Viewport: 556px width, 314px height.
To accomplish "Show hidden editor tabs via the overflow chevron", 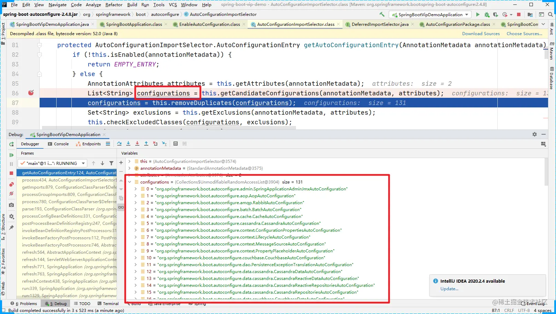I will pyautogui.click(x=543, y=24).
